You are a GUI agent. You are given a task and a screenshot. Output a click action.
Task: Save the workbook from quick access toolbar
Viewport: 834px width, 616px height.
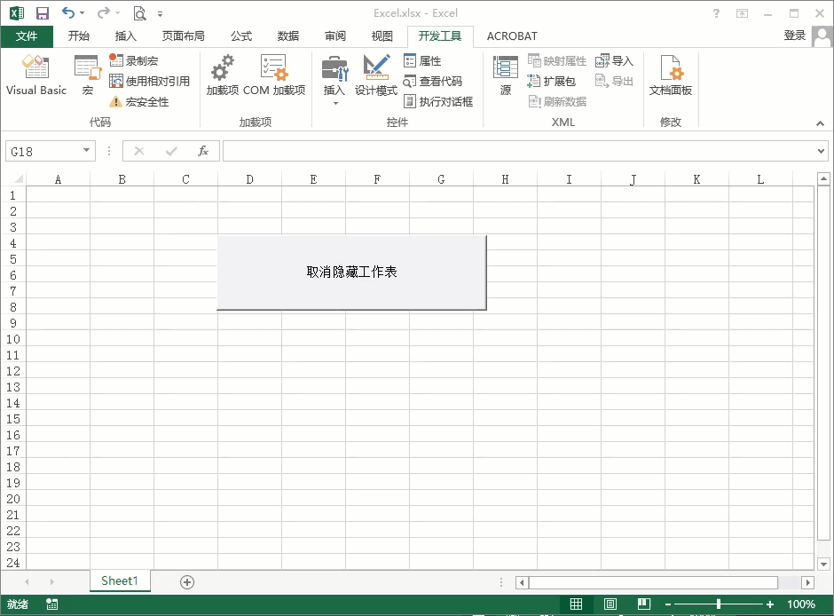click(42, 13)
